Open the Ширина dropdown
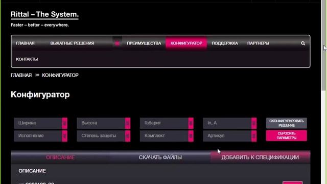 tap(41, 123)
